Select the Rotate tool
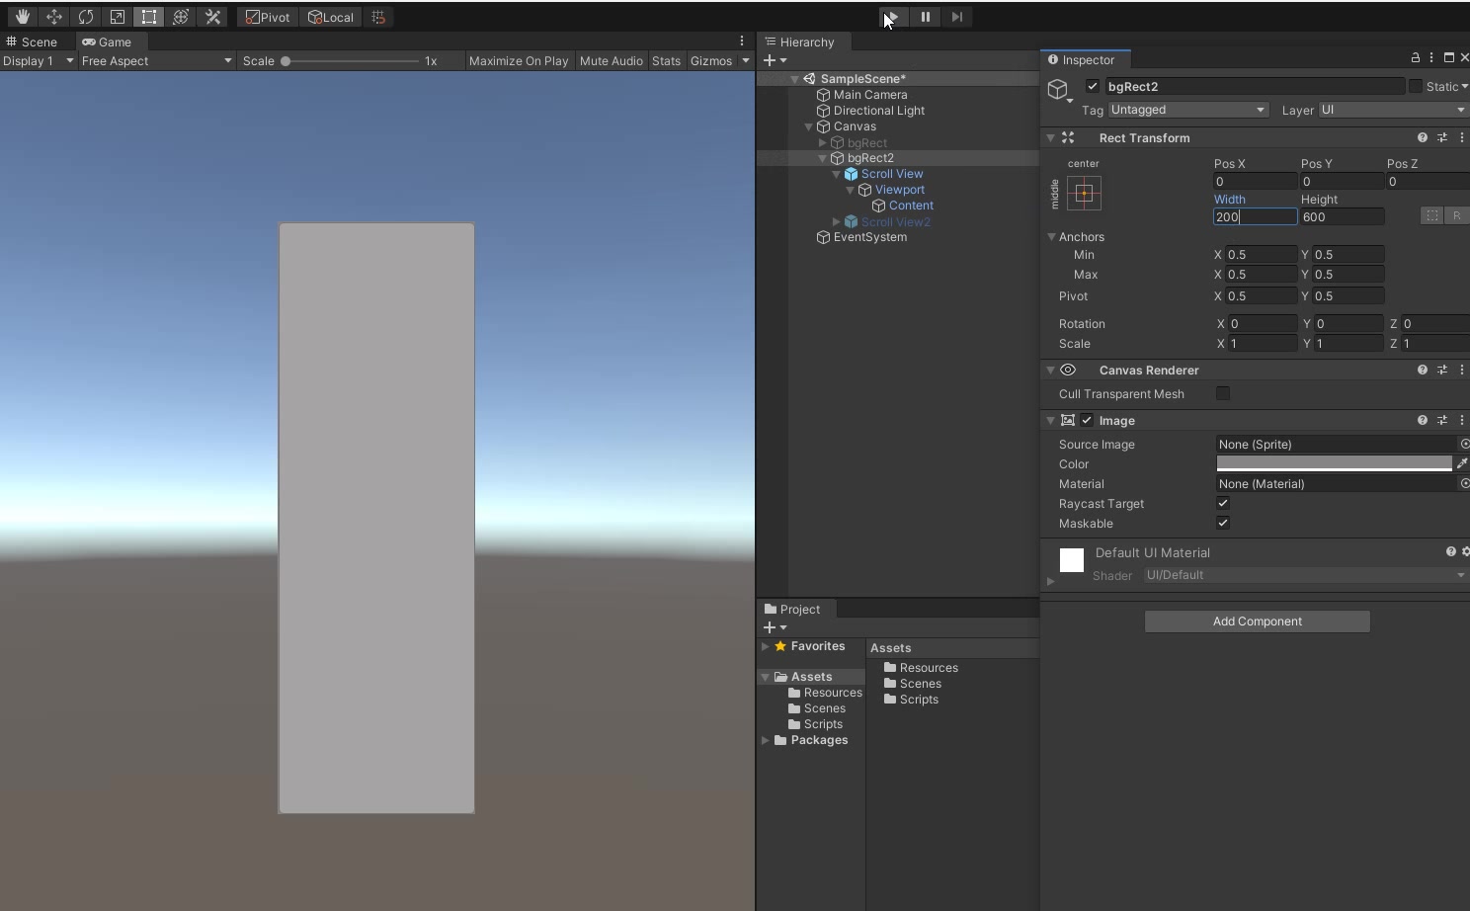The image size is (1470, 911). pos(85,17)
